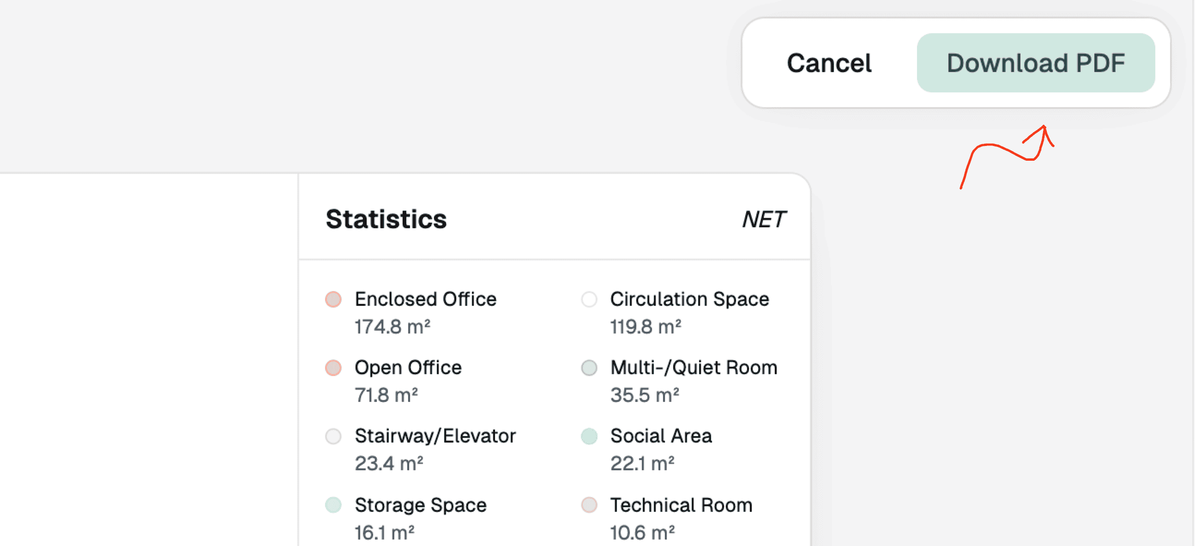This screenshot has height=546, width=1195.
Task: Select the Circulation Space label
Action: point(689,299)
